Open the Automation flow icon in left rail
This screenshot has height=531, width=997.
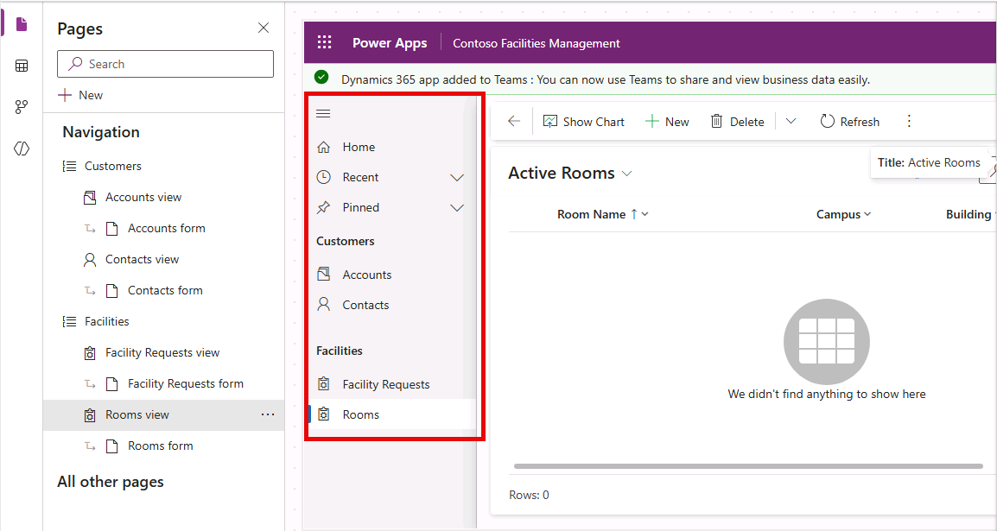22,106
